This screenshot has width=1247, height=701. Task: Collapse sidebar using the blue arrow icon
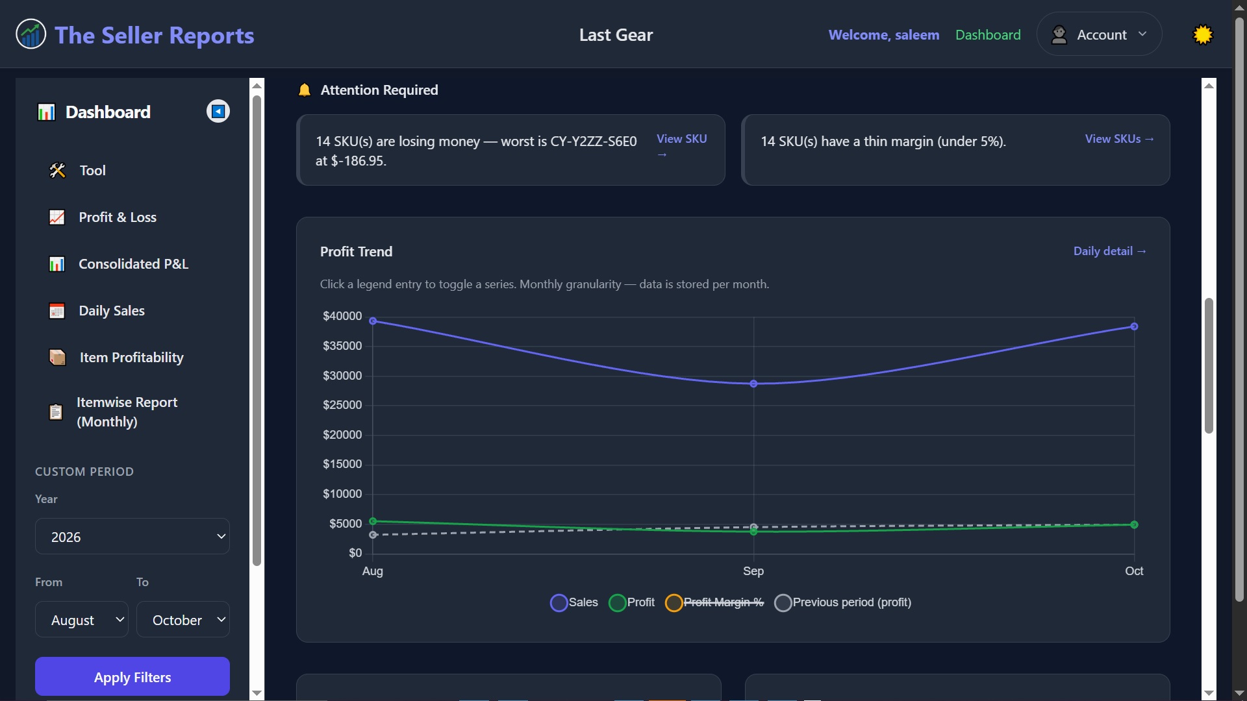pos(218,112)
